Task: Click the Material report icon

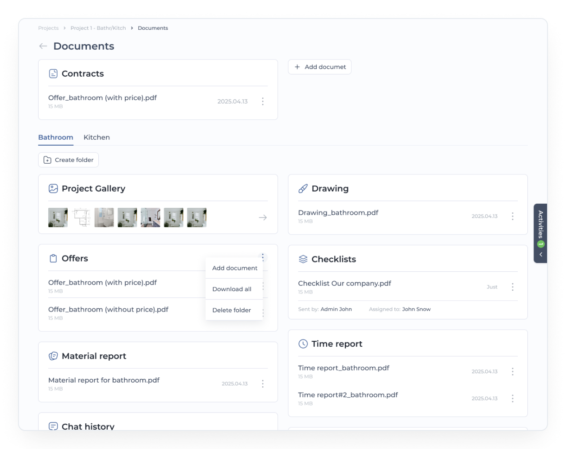Action: click(53, 356)
